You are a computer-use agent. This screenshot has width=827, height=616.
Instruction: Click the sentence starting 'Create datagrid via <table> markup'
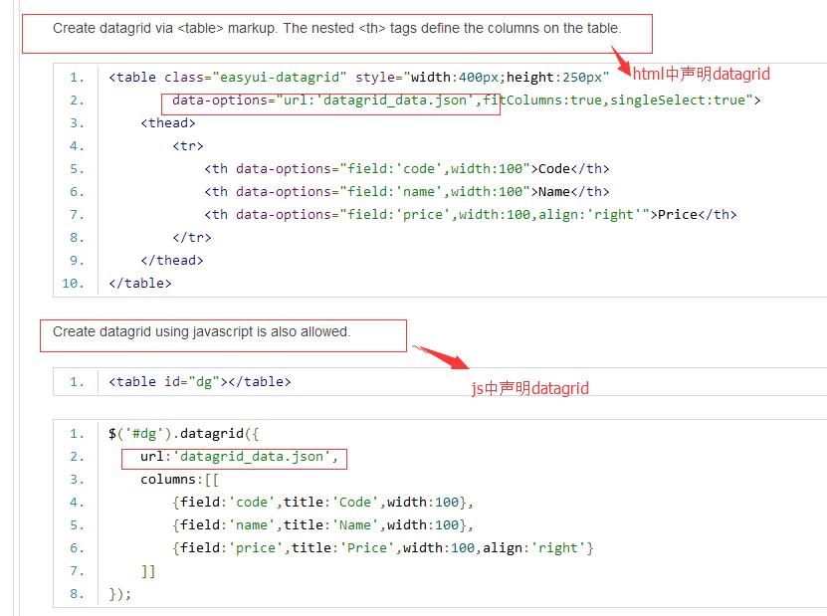coord(337,28)
